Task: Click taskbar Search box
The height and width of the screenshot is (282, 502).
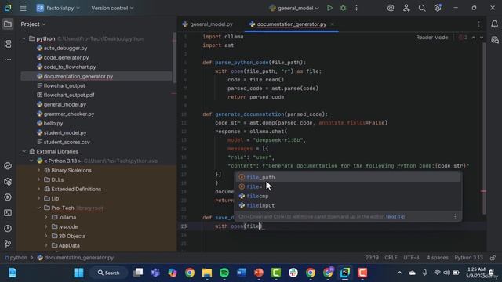Action: coord(109,273)
